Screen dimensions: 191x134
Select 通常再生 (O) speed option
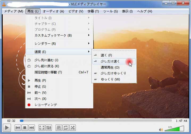[114, 68]
